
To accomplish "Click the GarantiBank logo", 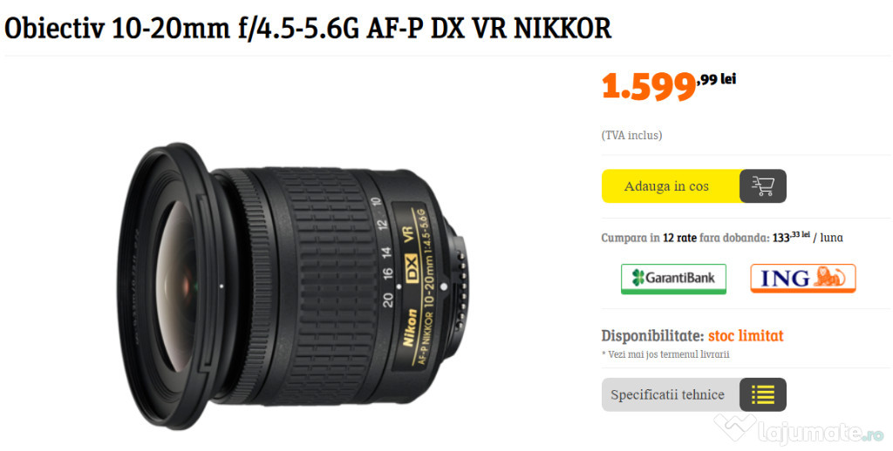I will [x=674, y=279].
